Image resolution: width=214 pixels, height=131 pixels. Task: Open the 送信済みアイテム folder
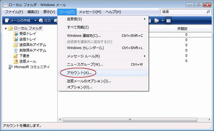[33, 45]
